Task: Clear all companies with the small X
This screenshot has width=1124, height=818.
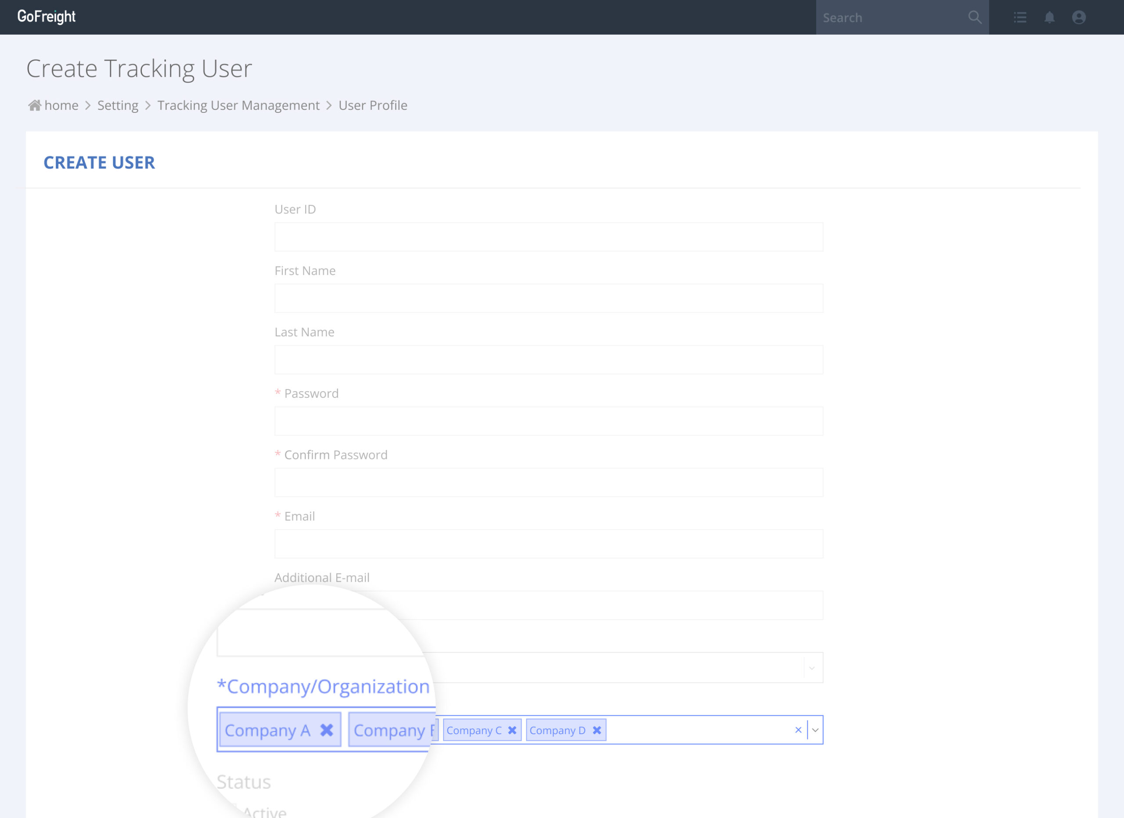Action: pyautogui.click(x=798, y=729)
